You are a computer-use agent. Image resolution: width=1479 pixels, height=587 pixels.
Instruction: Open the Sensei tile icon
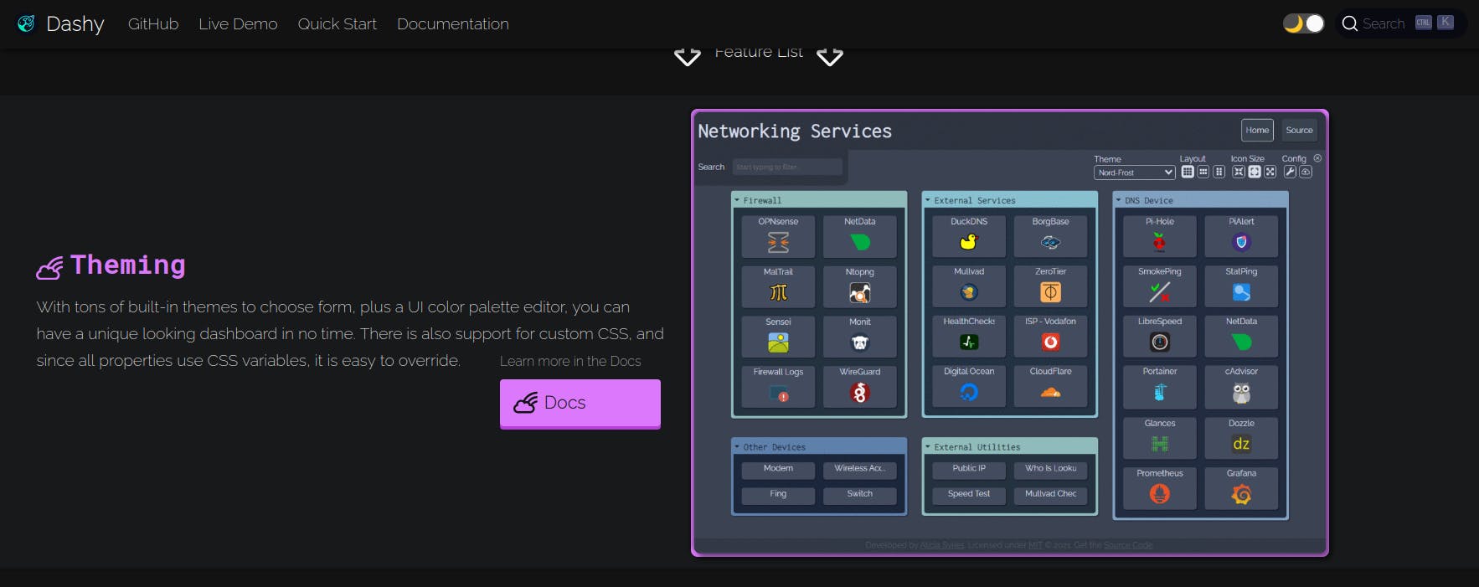pos(778,342)
